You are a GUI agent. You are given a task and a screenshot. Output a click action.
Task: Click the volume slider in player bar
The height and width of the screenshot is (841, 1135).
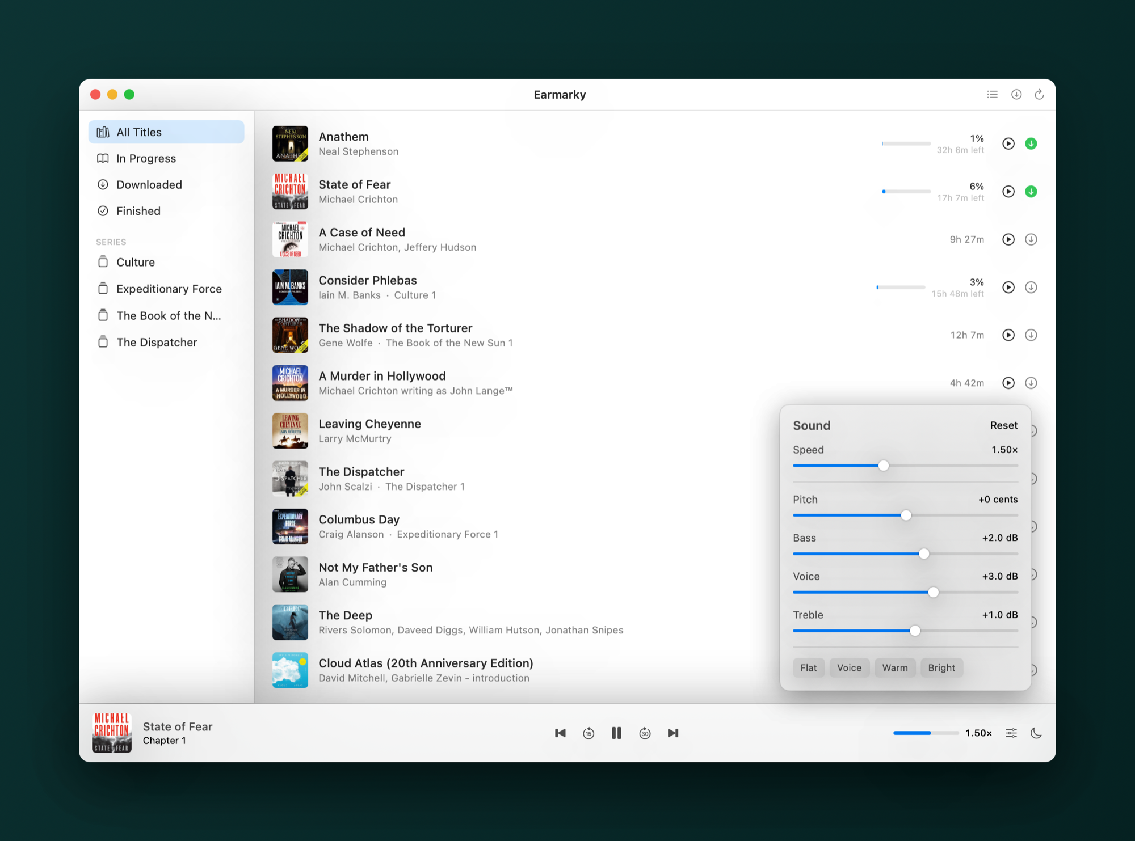(926, 733)
